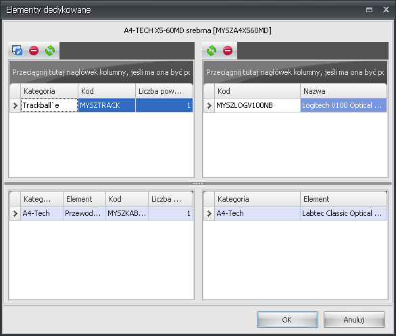
Task: Select the MYSZKAB... code cell
Action: pyautogui.click(x=127, y=213)
